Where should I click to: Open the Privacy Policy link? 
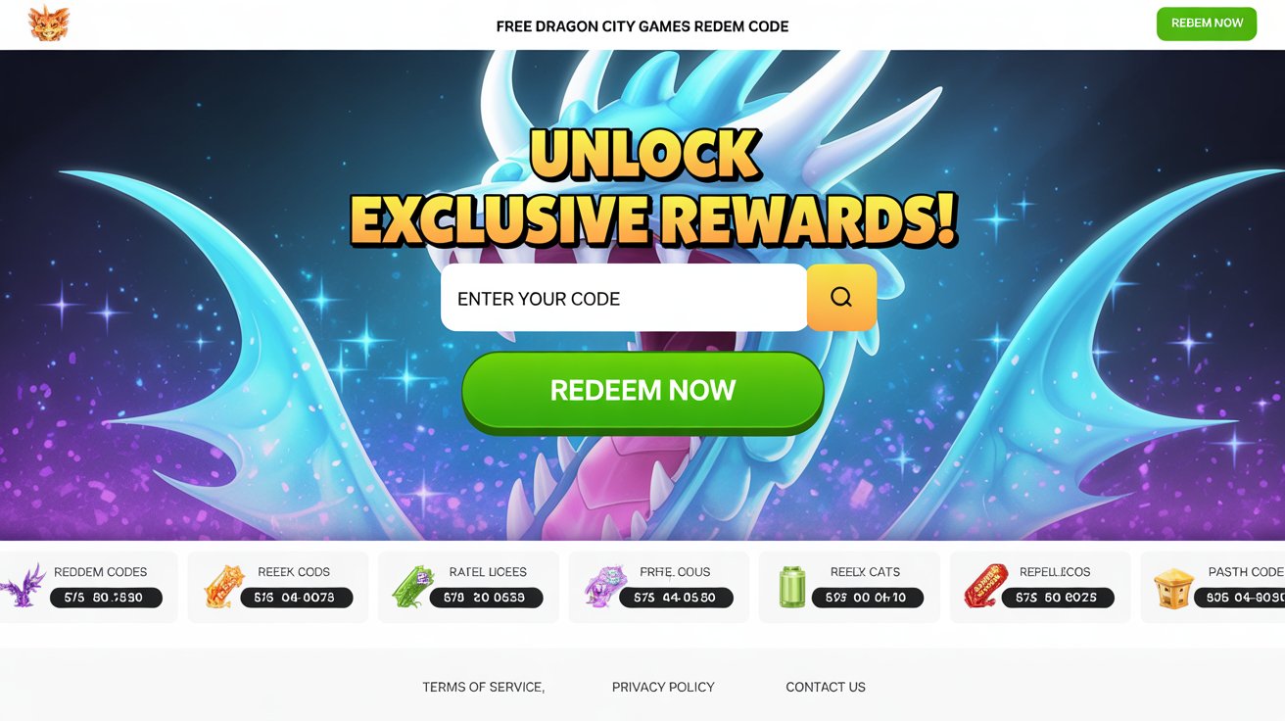663,687
